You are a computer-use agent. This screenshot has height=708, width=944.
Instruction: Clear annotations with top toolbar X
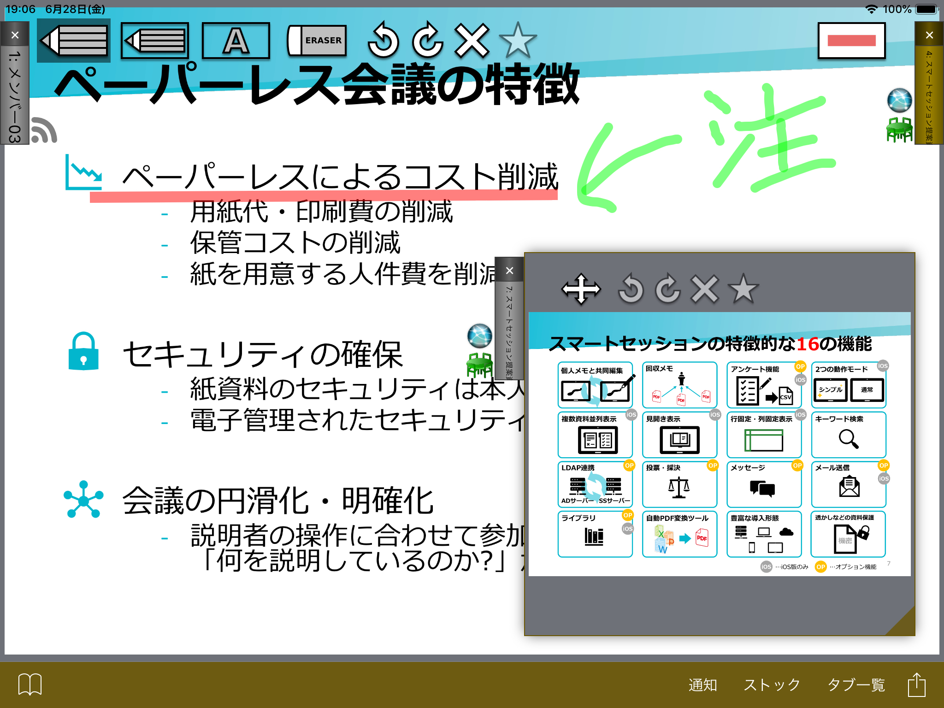click(x=472, y=41)
